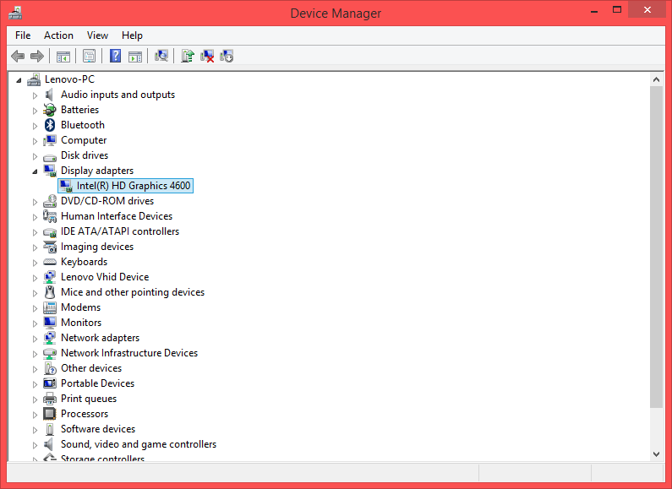Click the Forward arrow in the toolbar
672x489 pixels.
(37, 56)
